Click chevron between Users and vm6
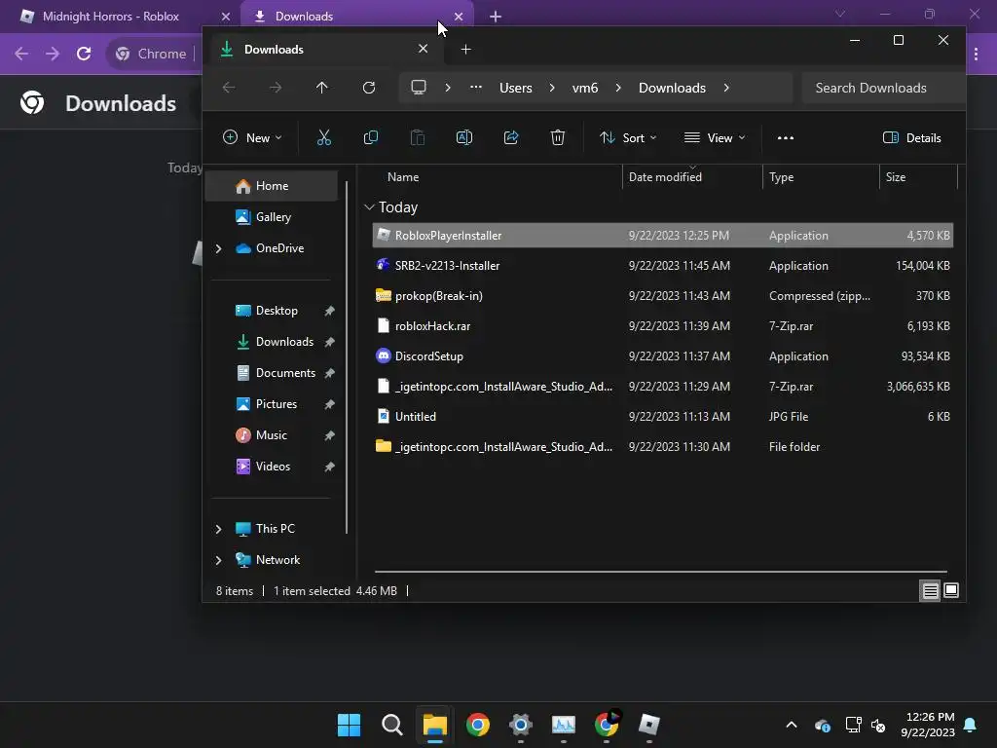997x748 pixels. point(552,88)
